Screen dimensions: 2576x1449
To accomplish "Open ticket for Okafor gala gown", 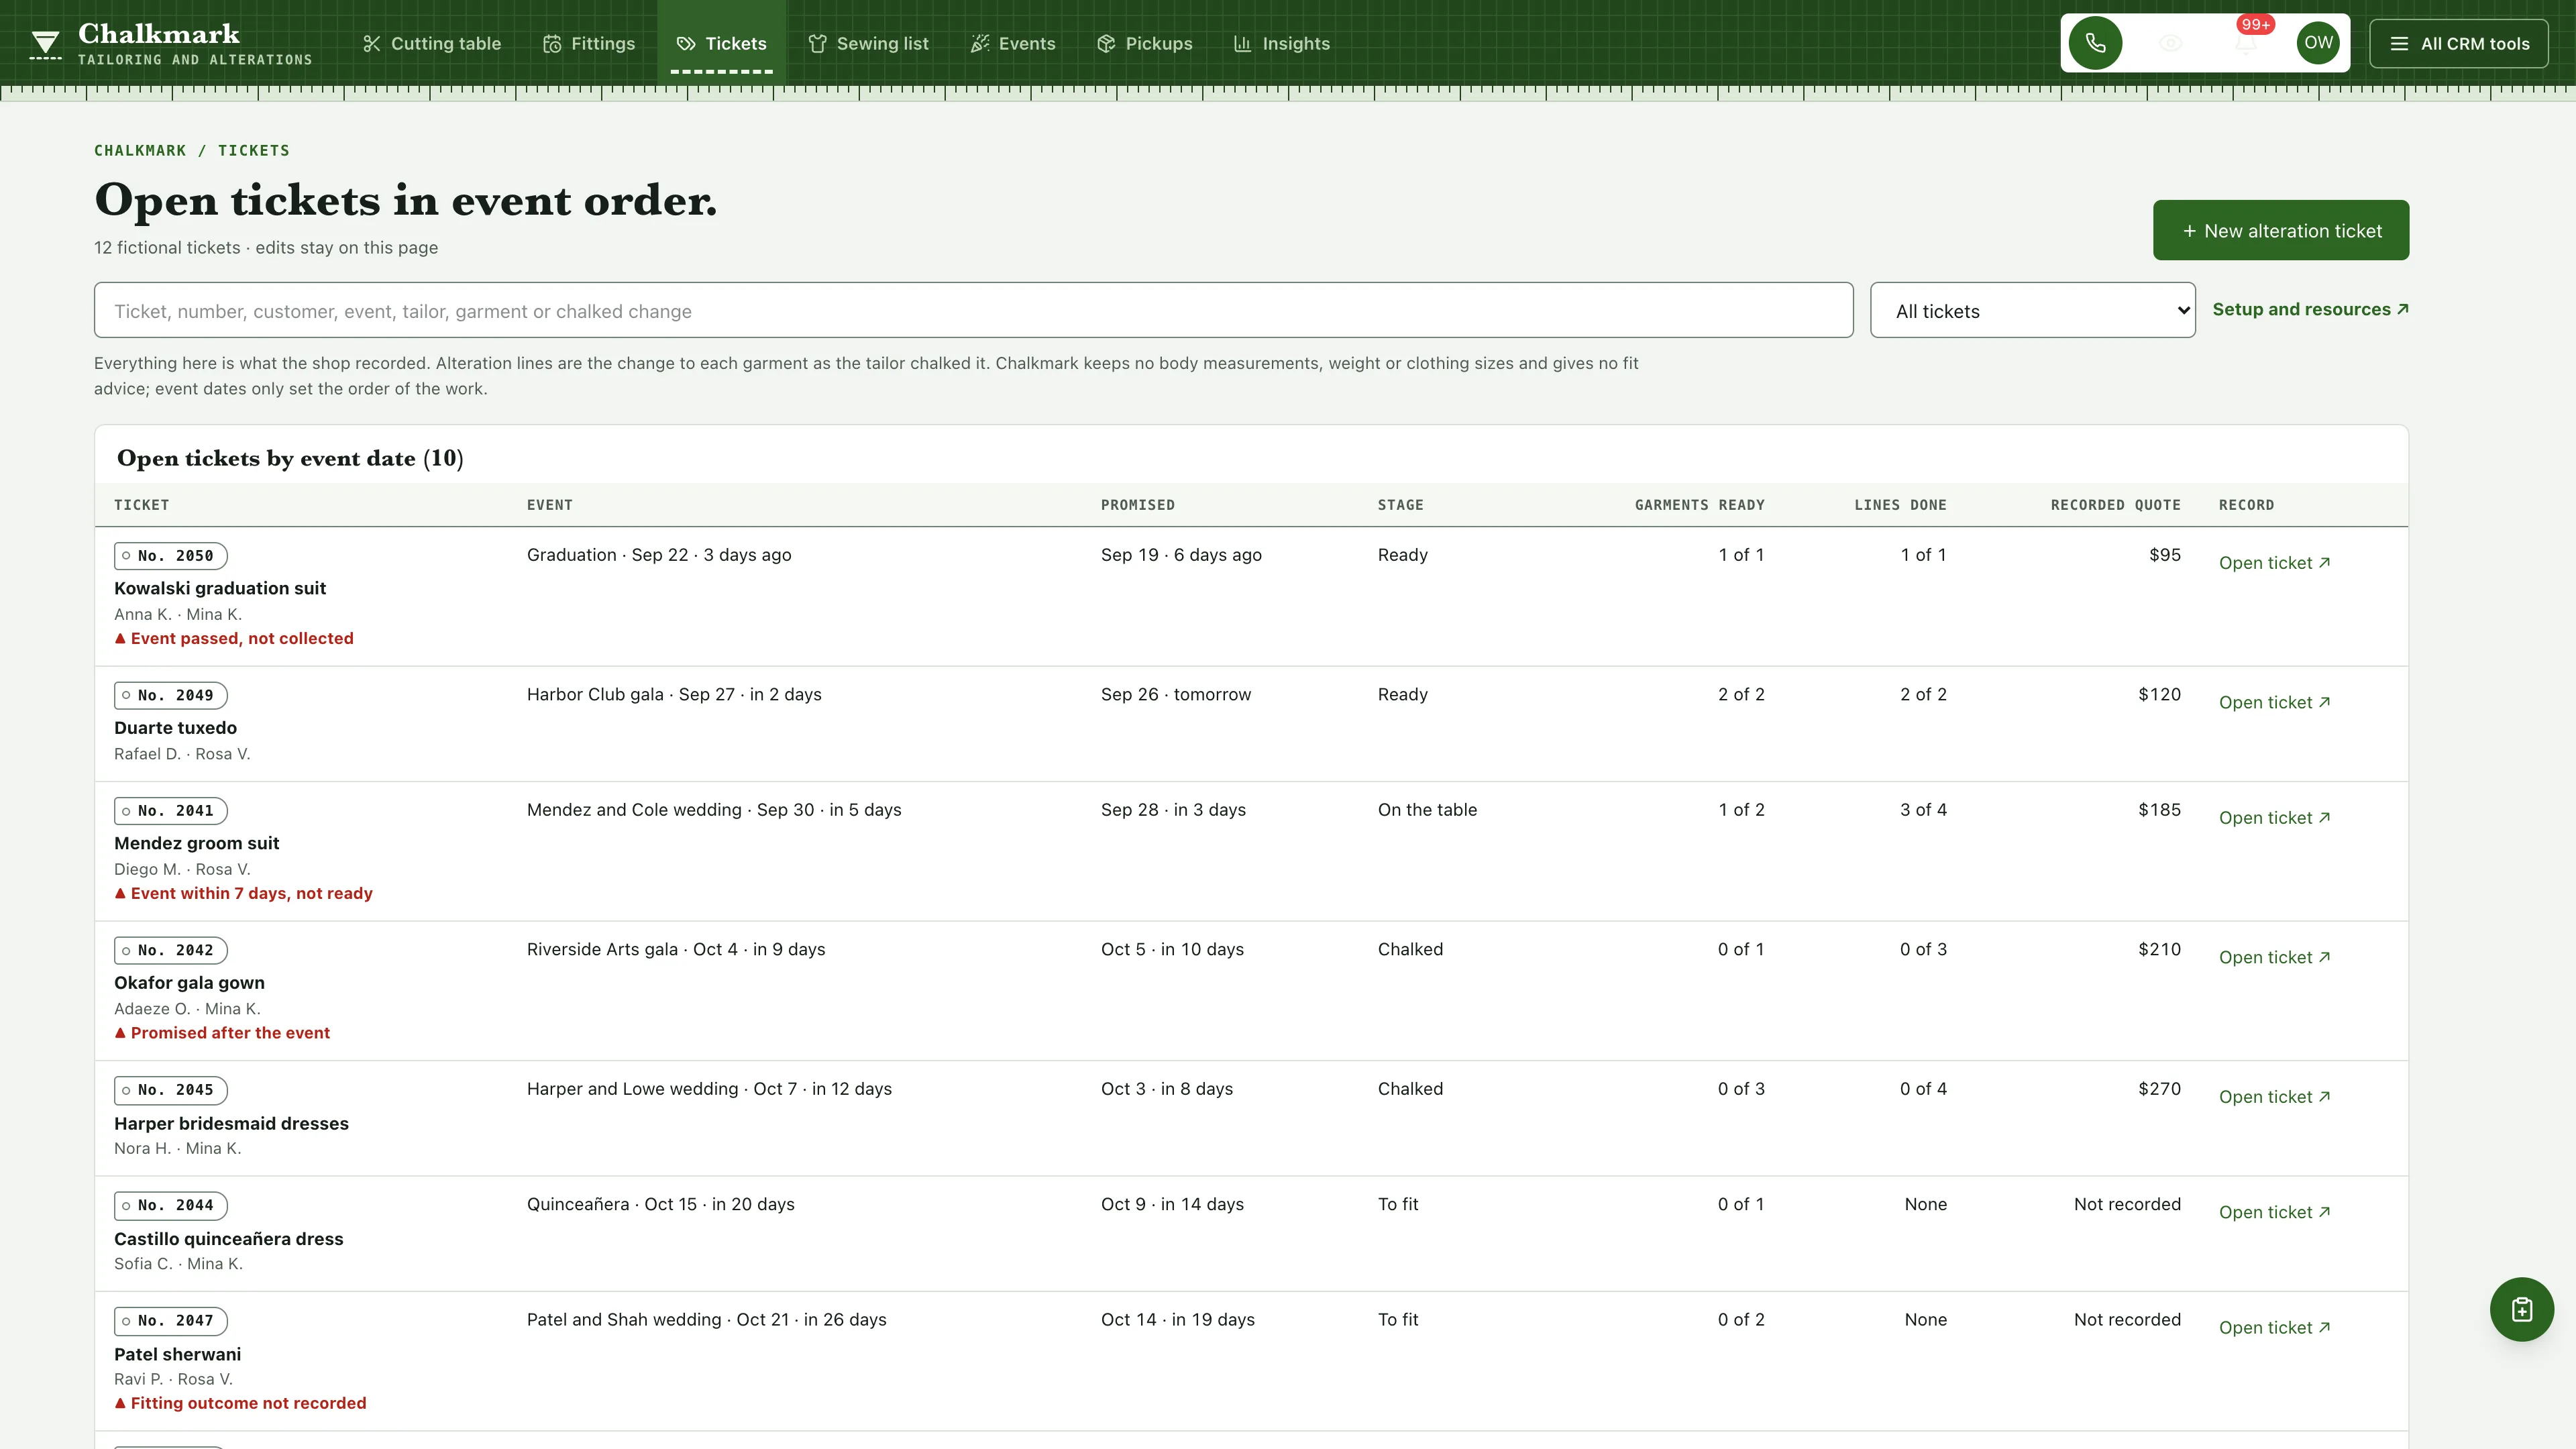I will [x=2274, y=957].
